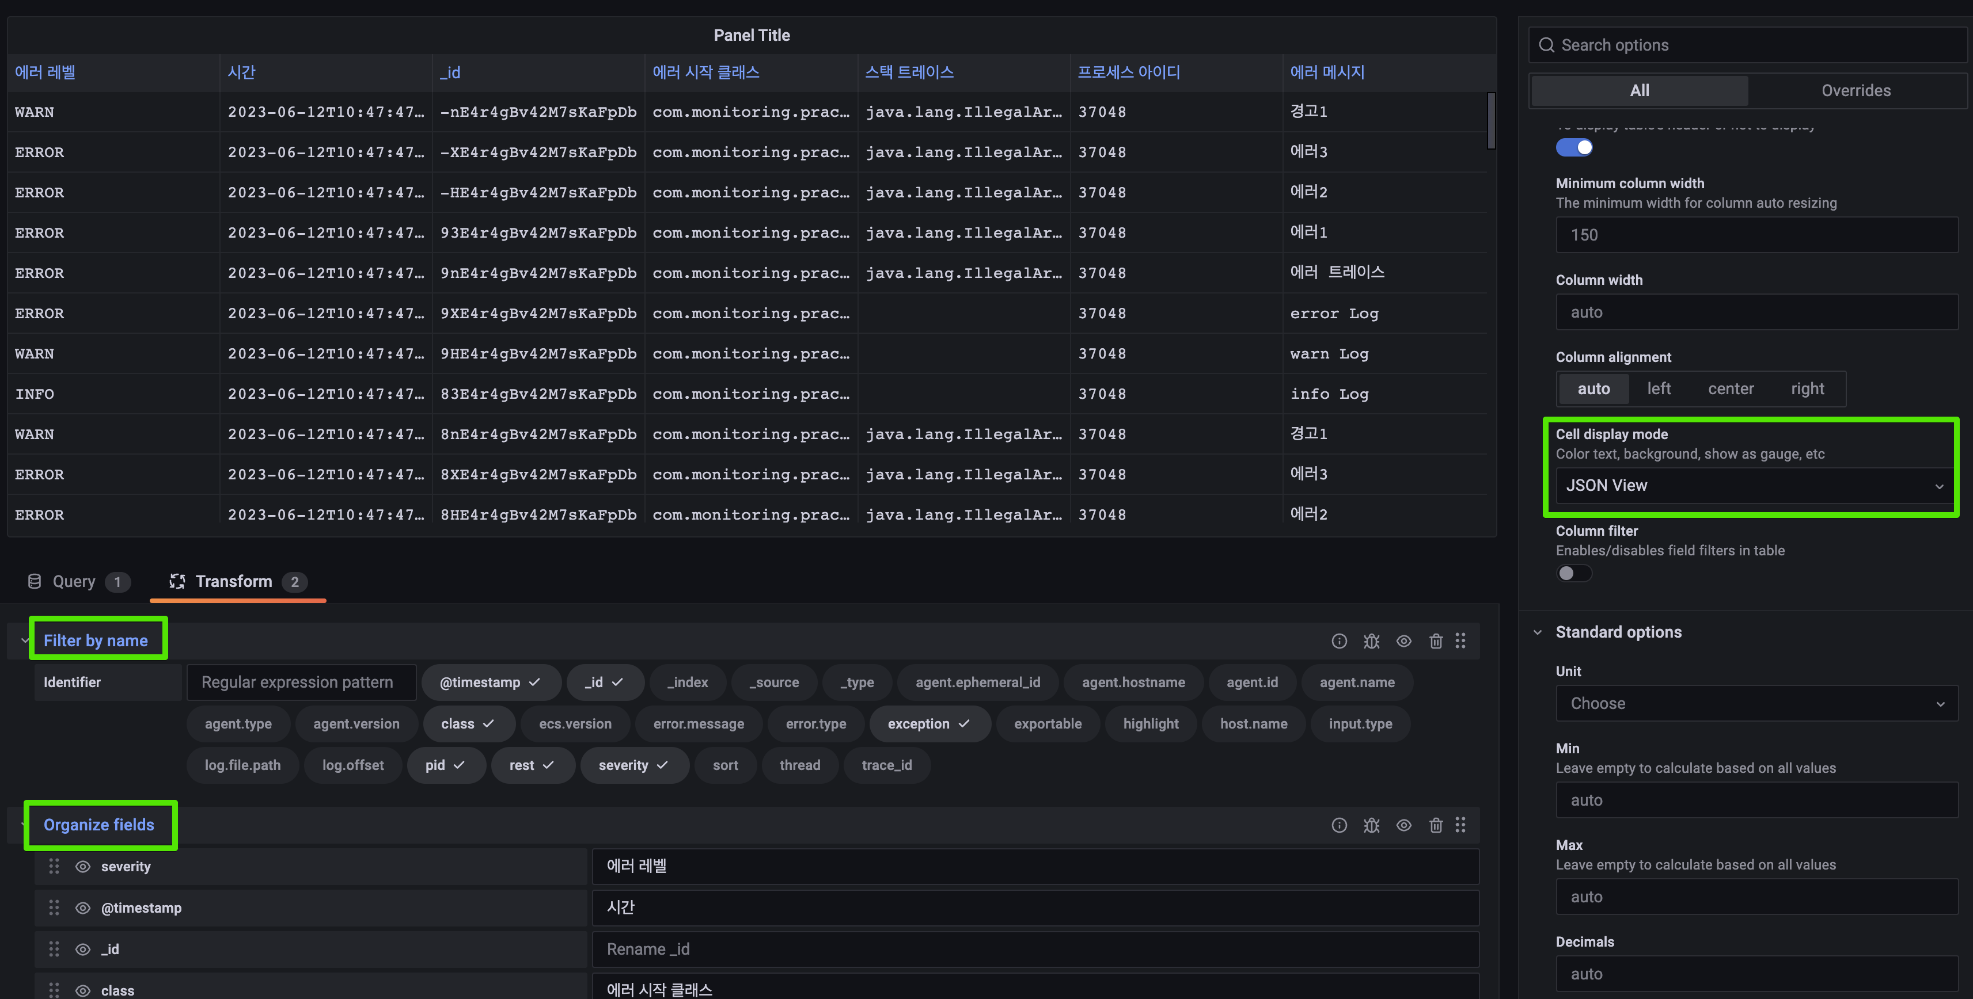Switch to the Query tab

[74, 581]
